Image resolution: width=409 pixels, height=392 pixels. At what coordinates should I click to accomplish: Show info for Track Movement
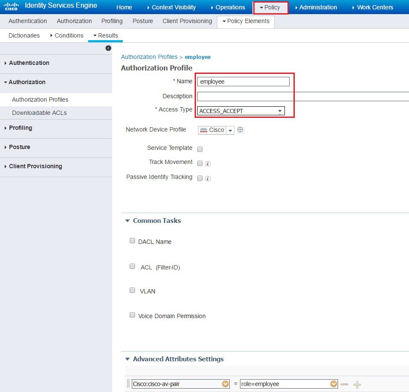click(x=208, y=164)
